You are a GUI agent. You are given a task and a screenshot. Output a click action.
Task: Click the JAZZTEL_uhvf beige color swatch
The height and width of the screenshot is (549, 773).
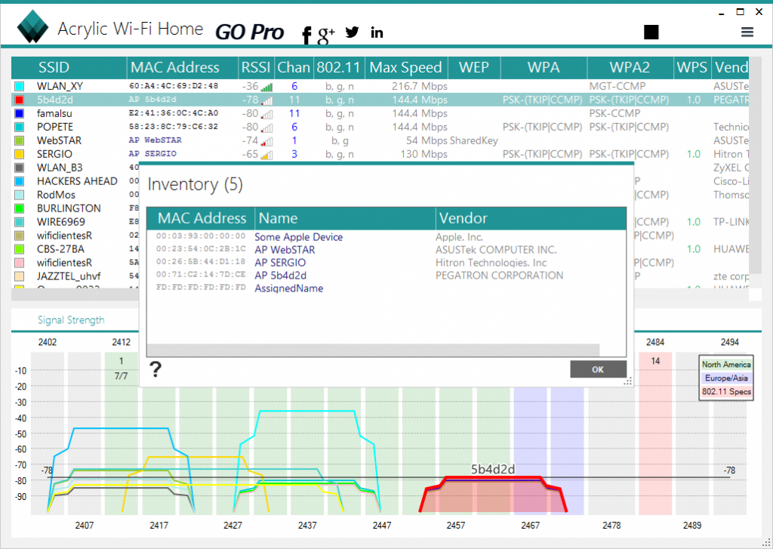(19, 276)
